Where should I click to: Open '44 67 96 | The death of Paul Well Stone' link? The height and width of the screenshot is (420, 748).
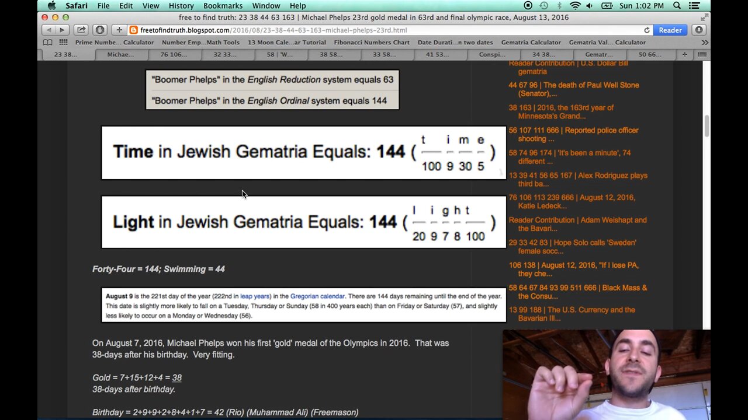(574, 89)
